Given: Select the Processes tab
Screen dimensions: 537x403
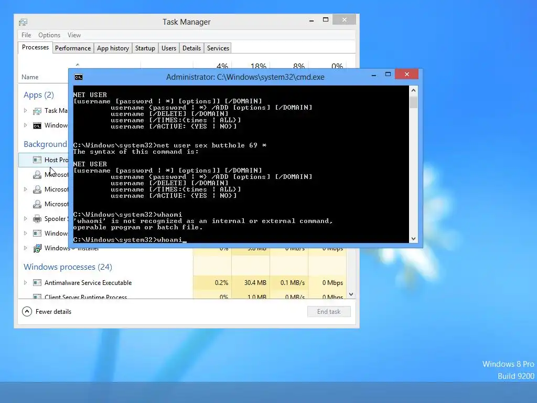Looking at the screenshot, I should 35,47.
